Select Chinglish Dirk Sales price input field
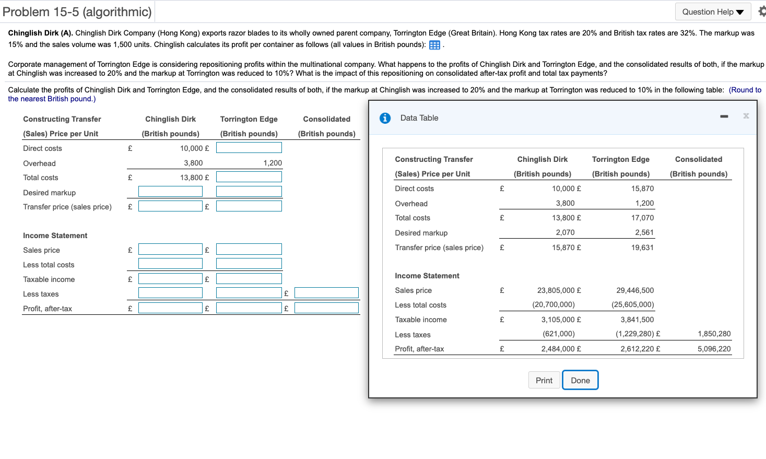Viewport: 766px width, 459px height. (170, 249)
